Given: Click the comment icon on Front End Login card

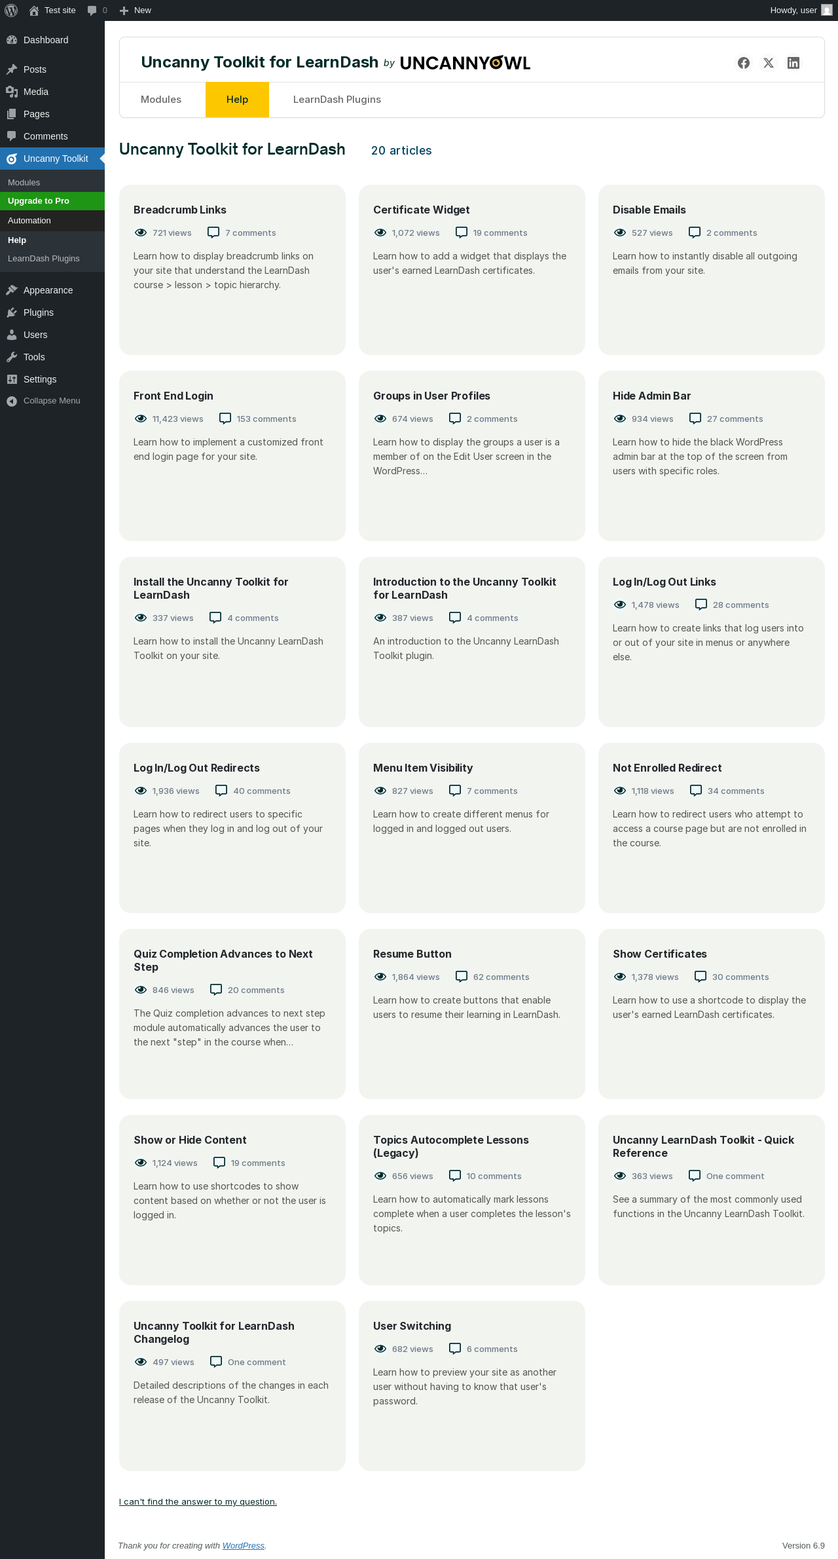Looking at the screenshot, I should [225, 419].
